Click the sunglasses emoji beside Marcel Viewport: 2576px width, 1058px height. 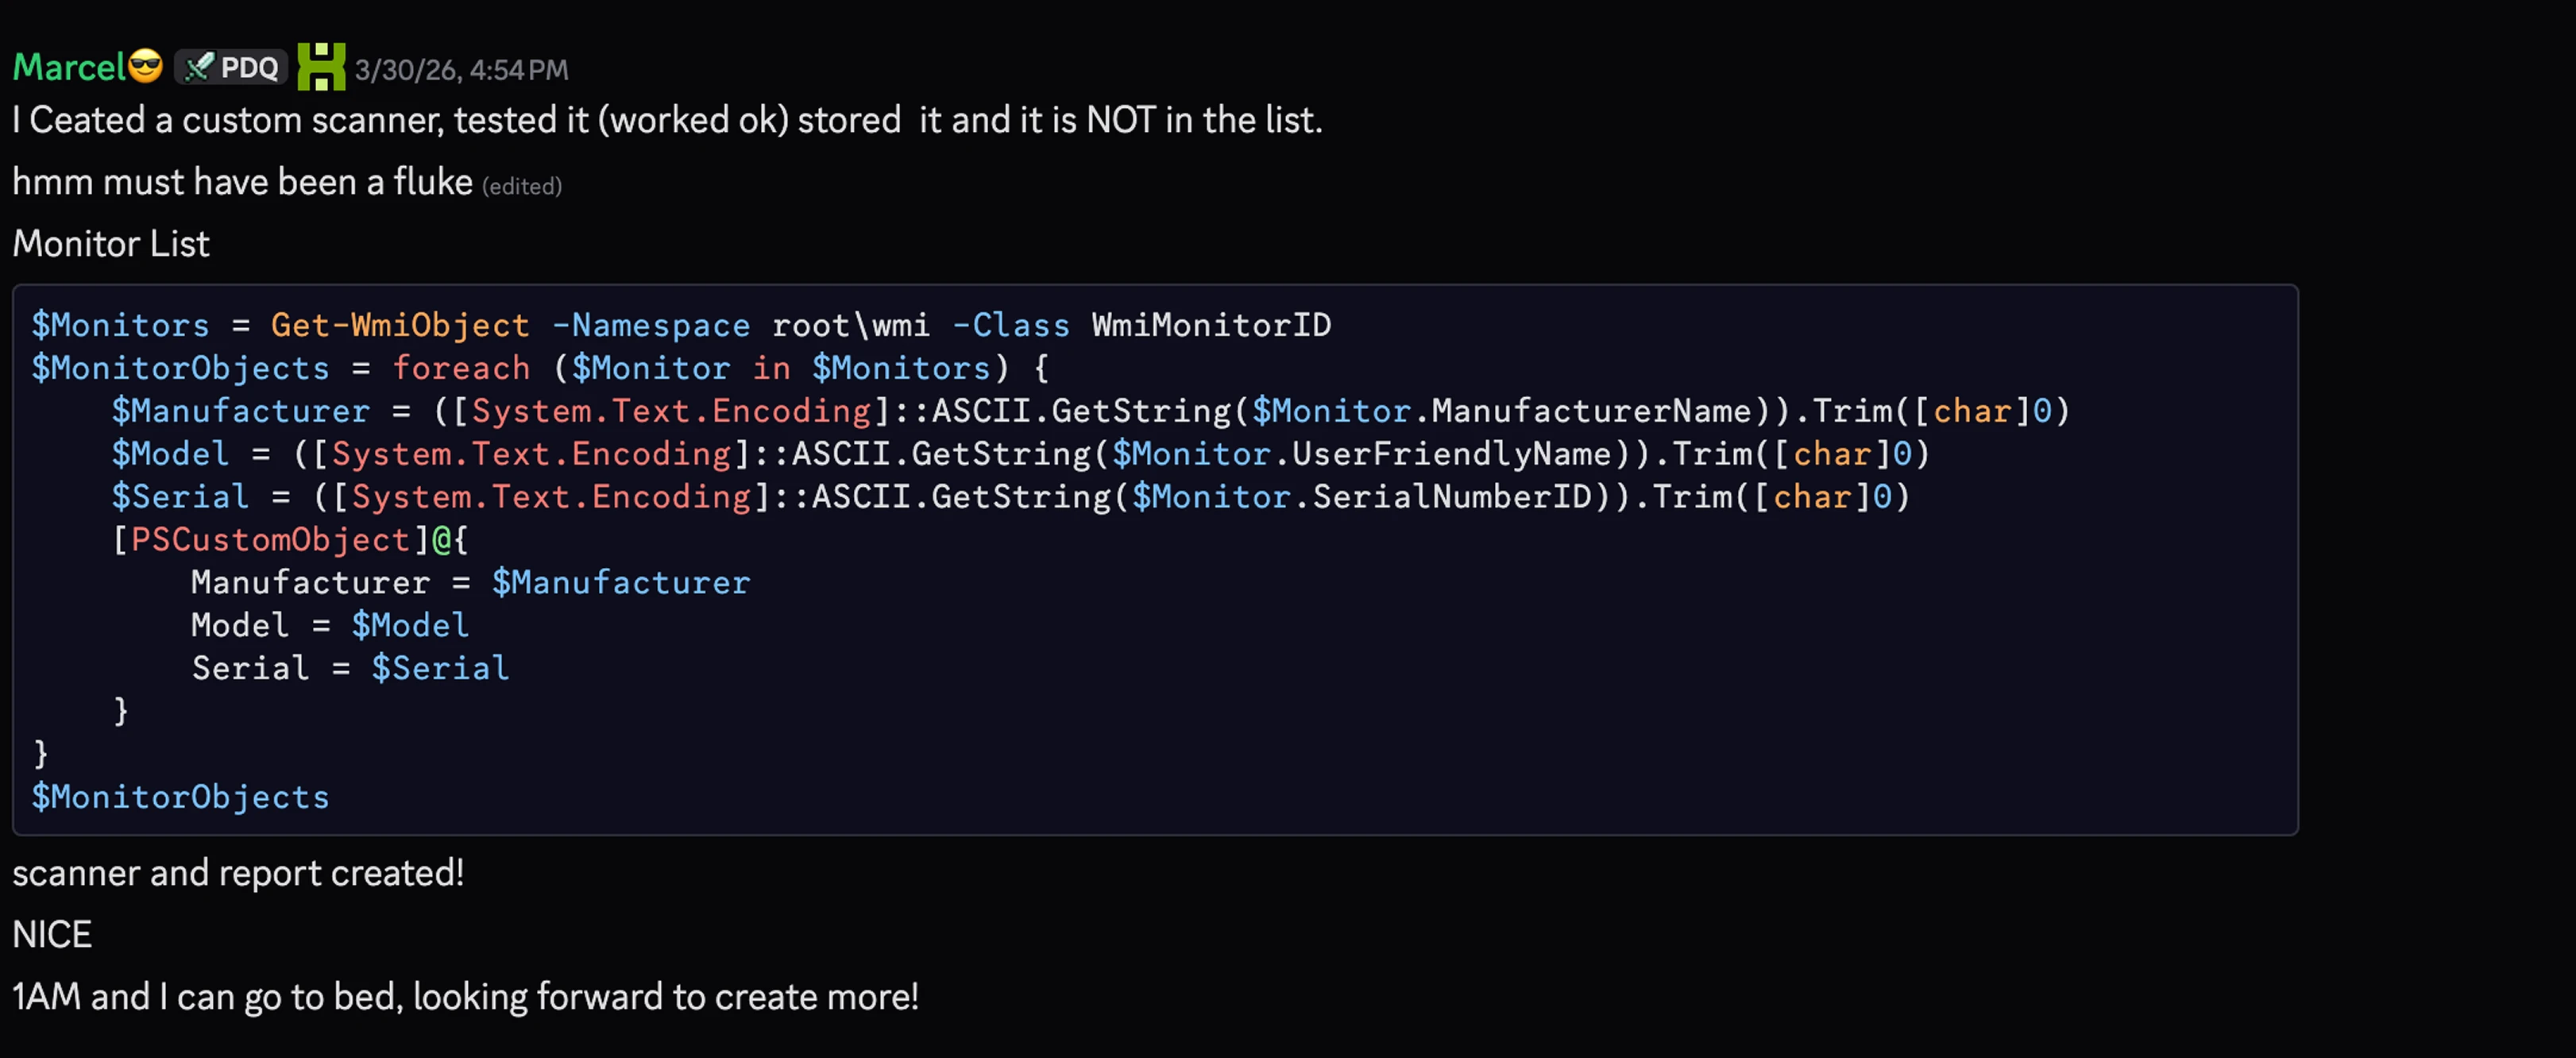(146, 66)
